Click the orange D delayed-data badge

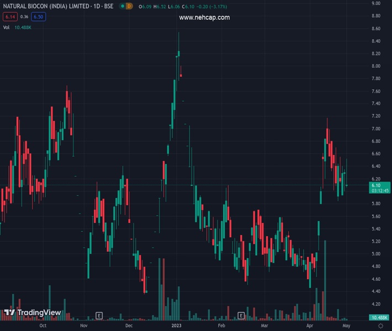pos(129,6)
